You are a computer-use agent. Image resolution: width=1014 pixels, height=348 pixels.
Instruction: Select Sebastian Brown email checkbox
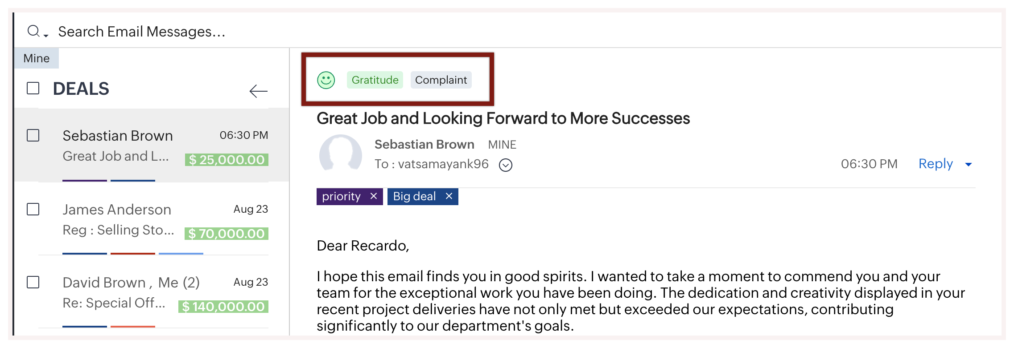pyautogui.click(x=33, y=135)
